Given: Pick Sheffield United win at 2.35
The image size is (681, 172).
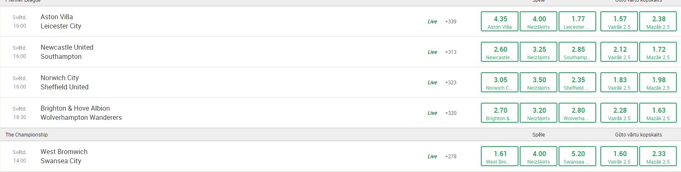Looking at the screenshot, I should 578,82.
